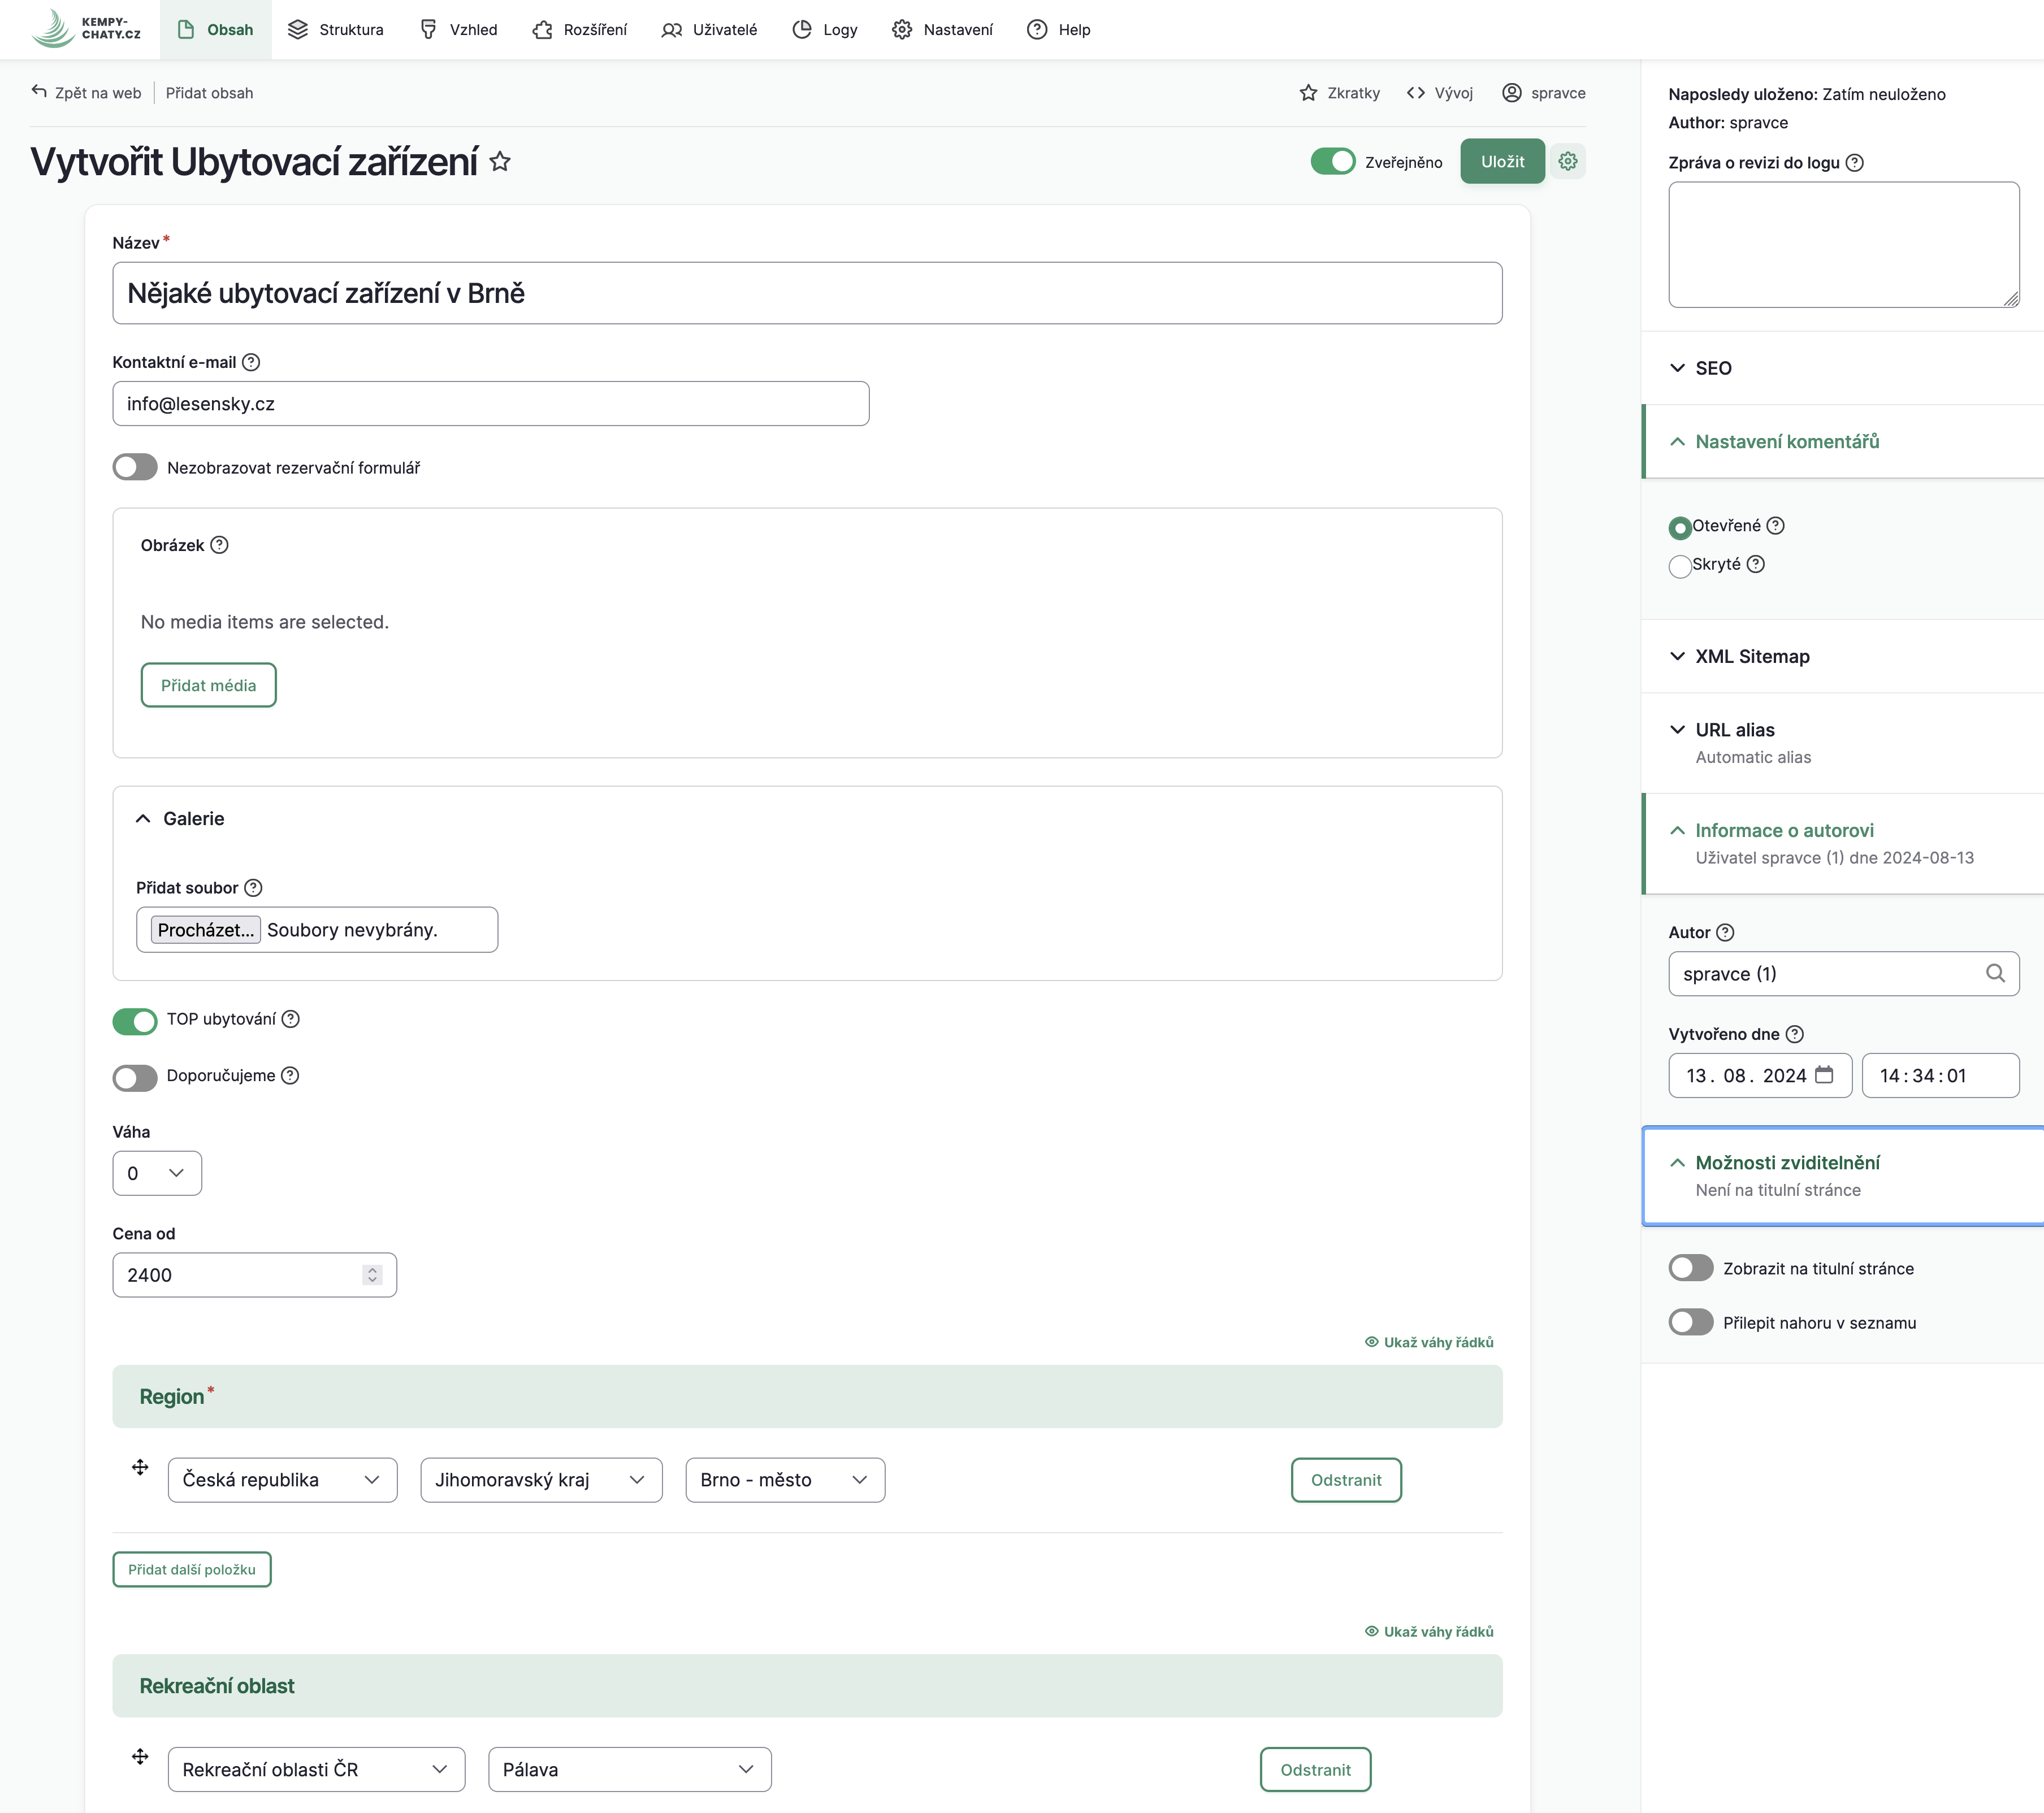The image size is (2044, 1813).
Task: Enable Přilepit nahoru v seznamu switch
Action: pyautogui.click(x=1691, y=1322)
